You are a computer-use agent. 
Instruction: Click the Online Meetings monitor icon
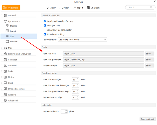[5, 89]
